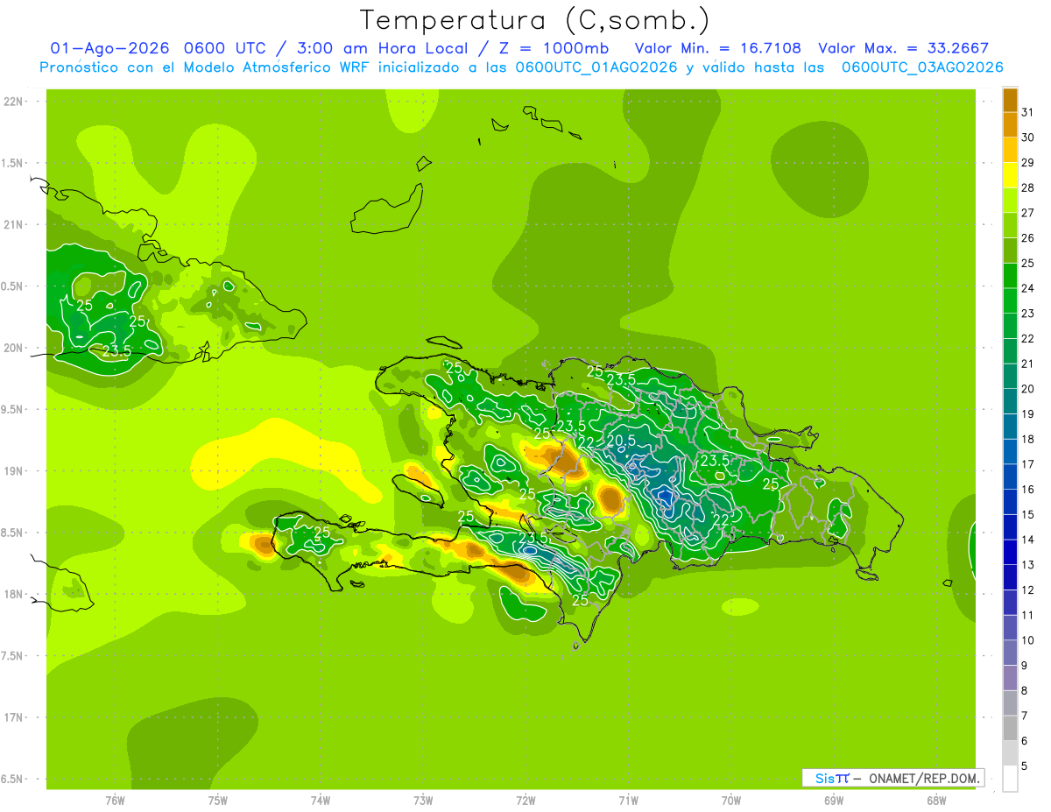Click the "21N" latitude label
Screen dimensions: 1051x812
(x=13, y=225)
